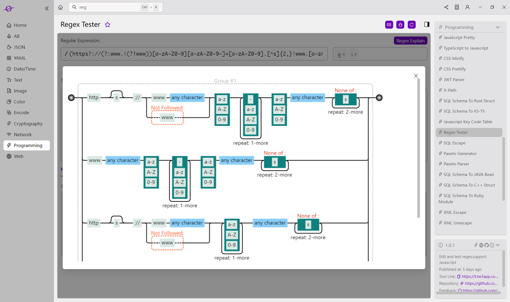Open Color category in sidebar

click(x=27, y=102)
